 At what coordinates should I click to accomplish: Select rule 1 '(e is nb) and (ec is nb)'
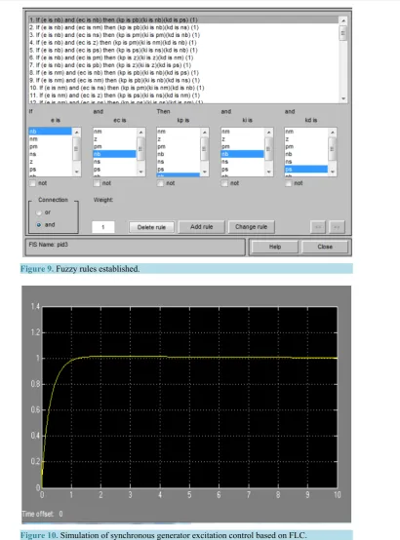tap(183, 19)
